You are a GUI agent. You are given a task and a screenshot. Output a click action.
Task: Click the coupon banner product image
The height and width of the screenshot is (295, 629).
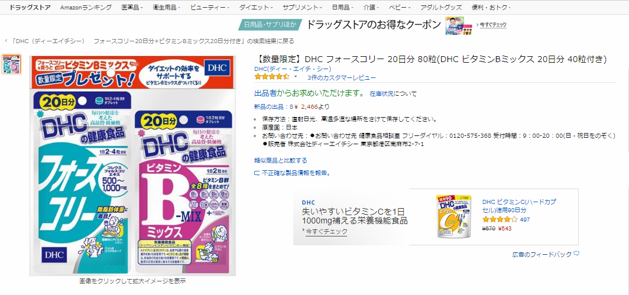click(x=455, y=25)
